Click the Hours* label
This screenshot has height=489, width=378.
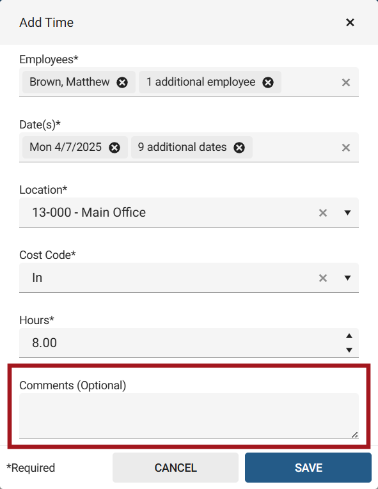37,320
